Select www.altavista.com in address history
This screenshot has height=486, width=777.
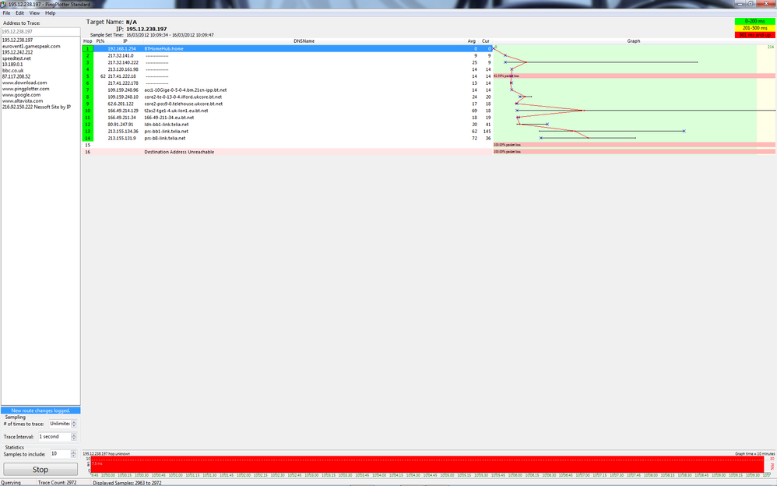tap(23, 100)
